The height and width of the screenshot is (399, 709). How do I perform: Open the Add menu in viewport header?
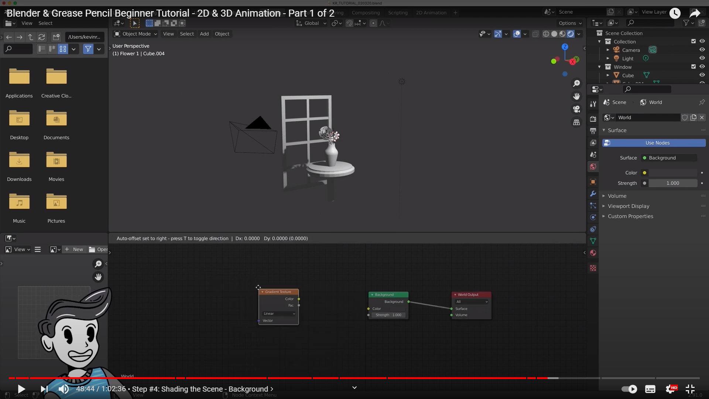204,34
